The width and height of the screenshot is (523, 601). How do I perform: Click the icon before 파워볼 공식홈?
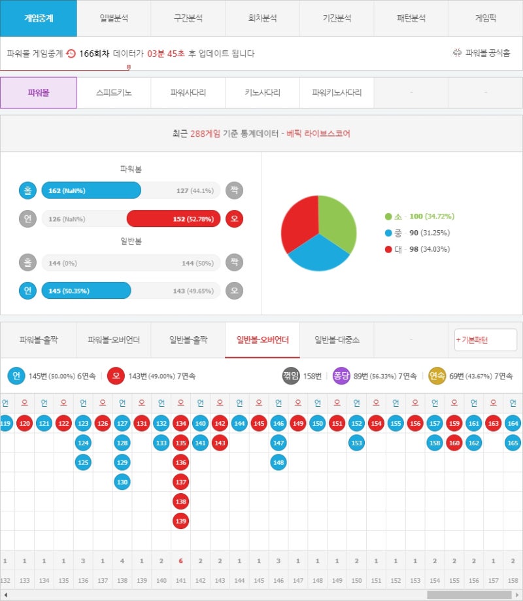(457, 53)
